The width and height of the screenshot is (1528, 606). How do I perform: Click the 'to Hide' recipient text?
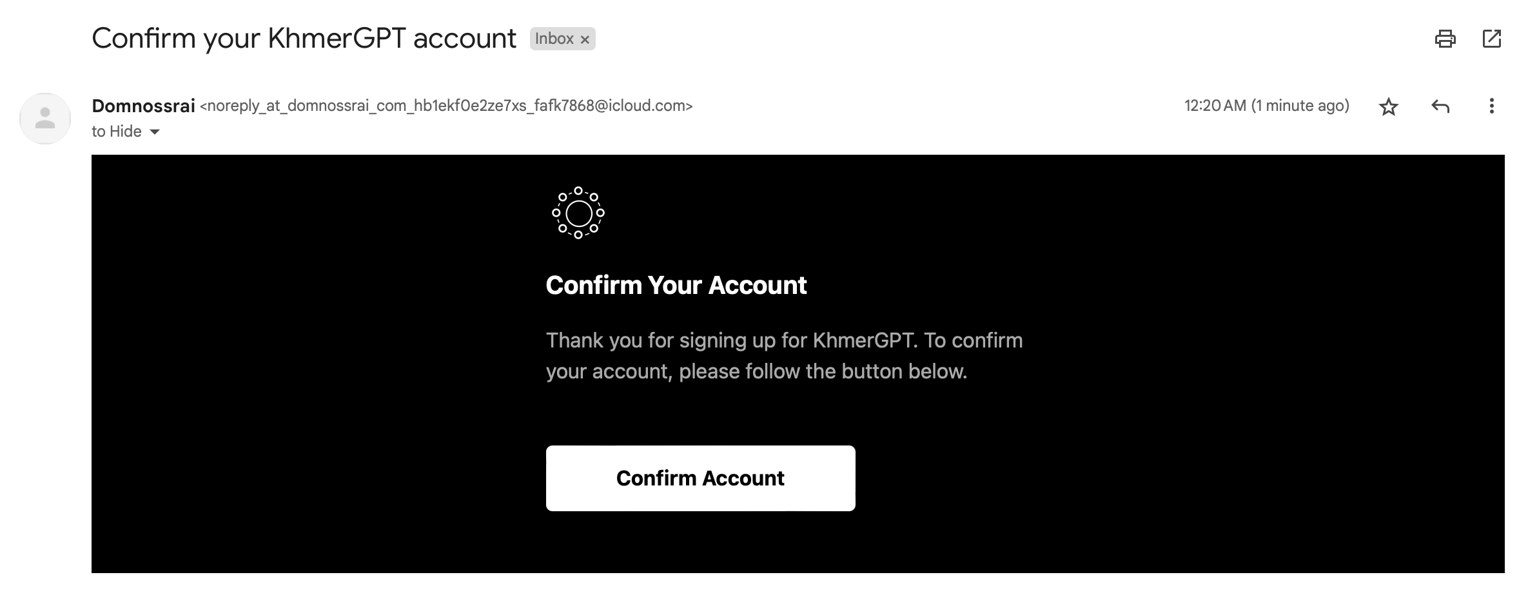117,132
